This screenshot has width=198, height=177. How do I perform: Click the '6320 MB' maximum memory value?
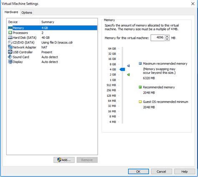(149, 78)
